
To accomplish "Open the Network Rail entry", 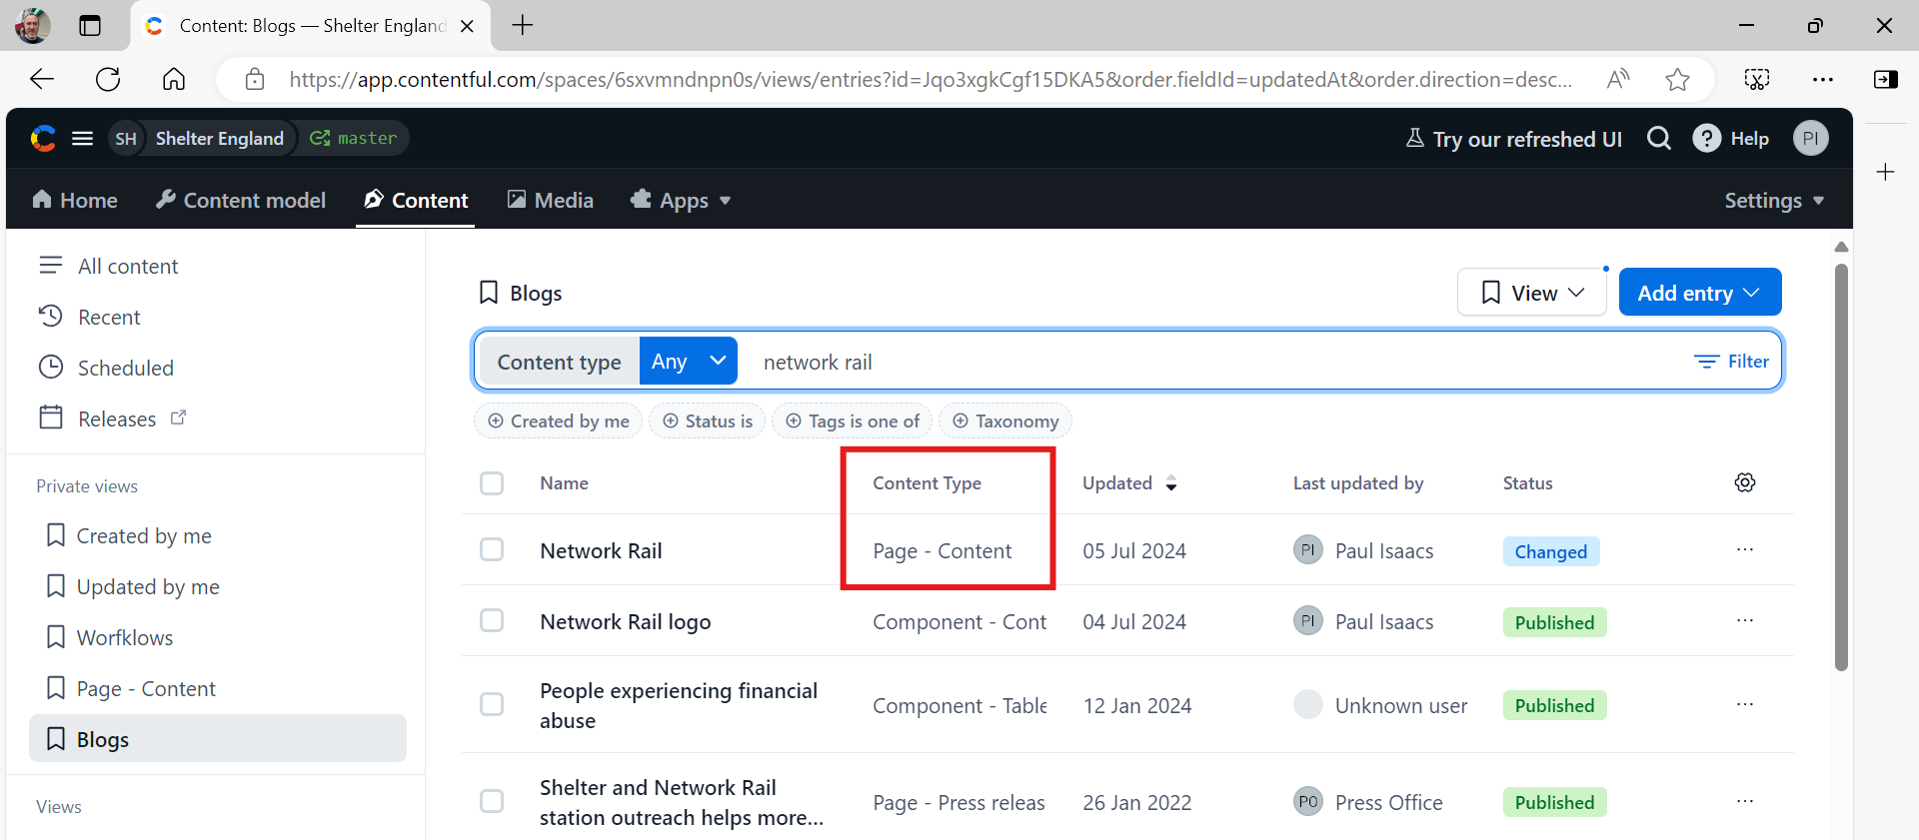I will 601,551.
